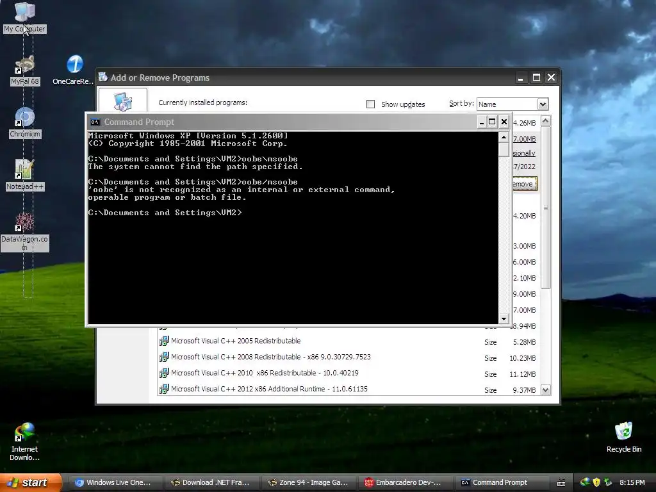Open the Internet Download desktop shortcut
Image resolution: width=656 pixels, height=492 pixels.
click(25, 442)
